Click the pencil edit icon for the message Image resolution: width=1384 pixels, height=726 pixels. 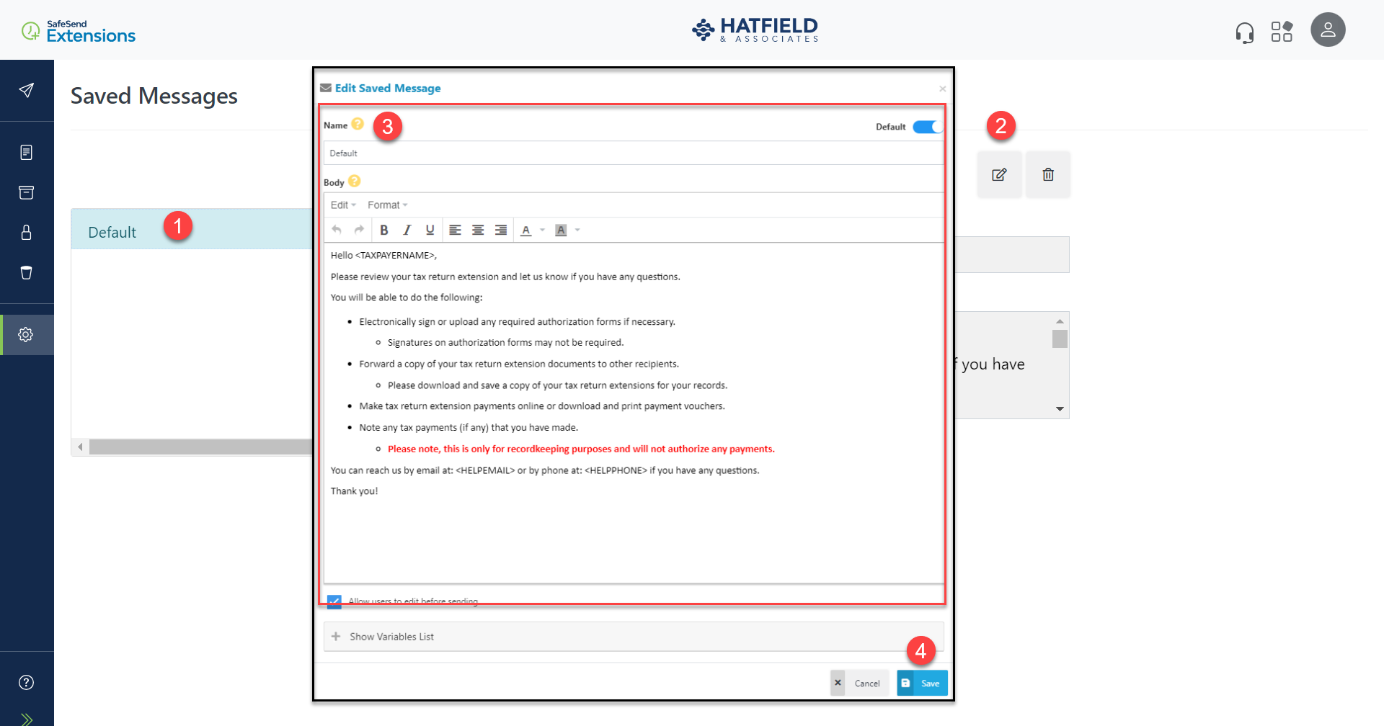click(x=999, y=174)
